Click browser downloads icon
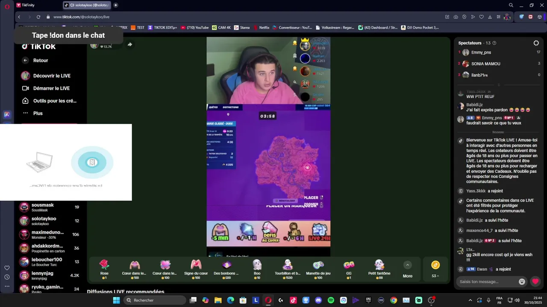This screenshot has width=547, height=307. [490, 17]
